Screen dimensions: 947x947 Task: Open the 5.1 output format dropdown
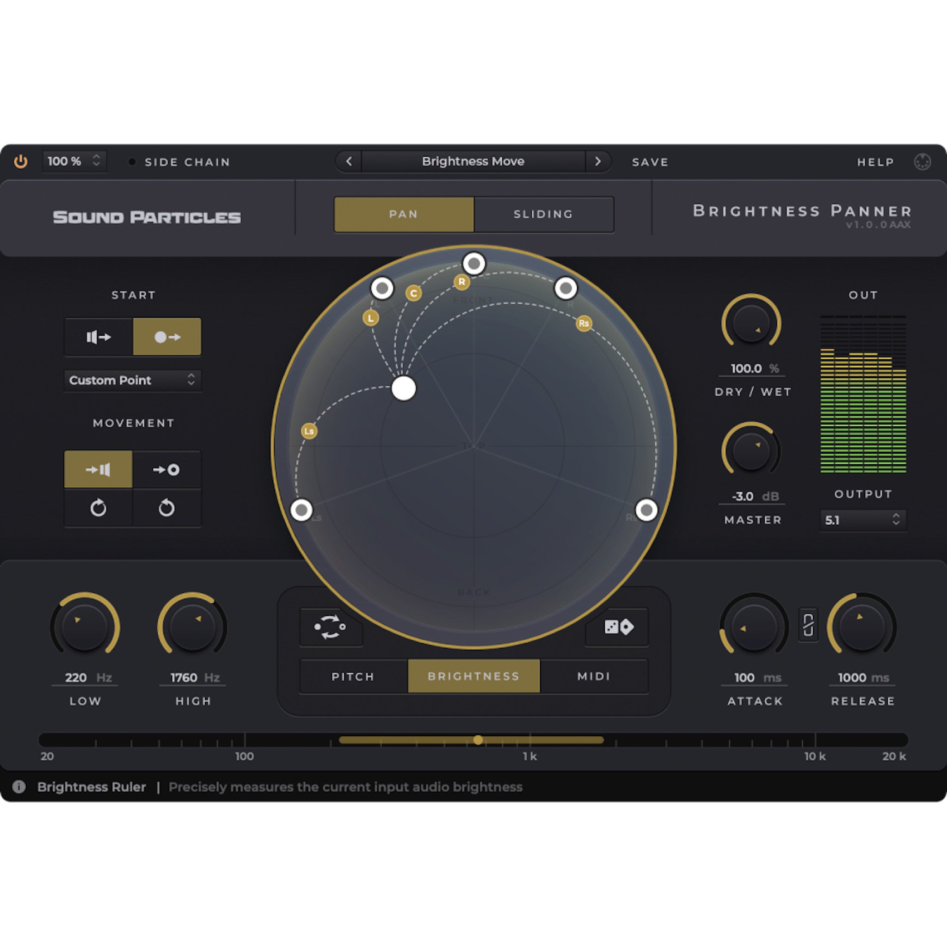click(863, 520)
